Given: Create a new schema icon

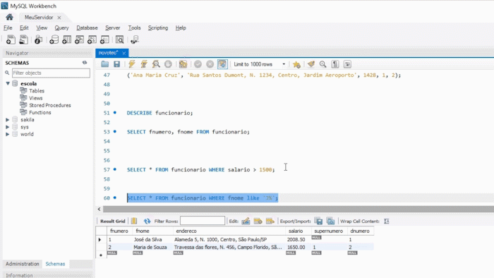Looking at the screenshot, I should point(54,40).
